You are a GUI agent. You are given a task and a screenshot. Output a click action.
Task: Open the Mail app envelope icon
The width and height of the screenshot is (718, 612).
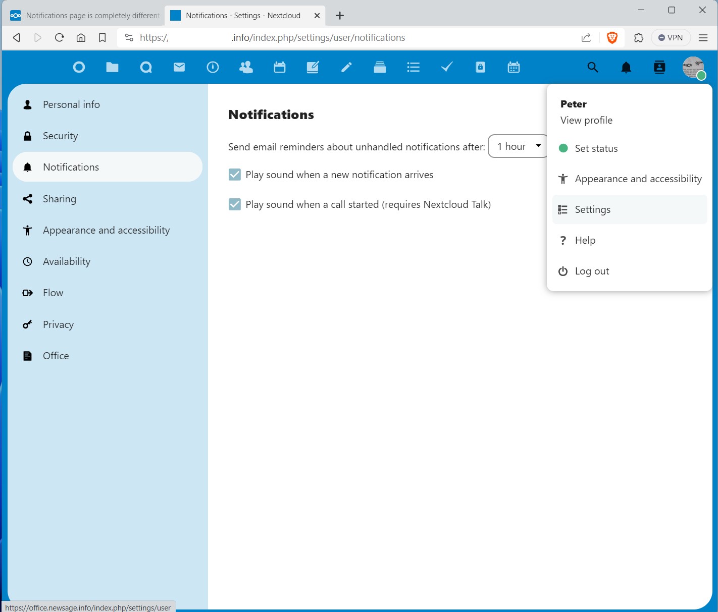179,67
